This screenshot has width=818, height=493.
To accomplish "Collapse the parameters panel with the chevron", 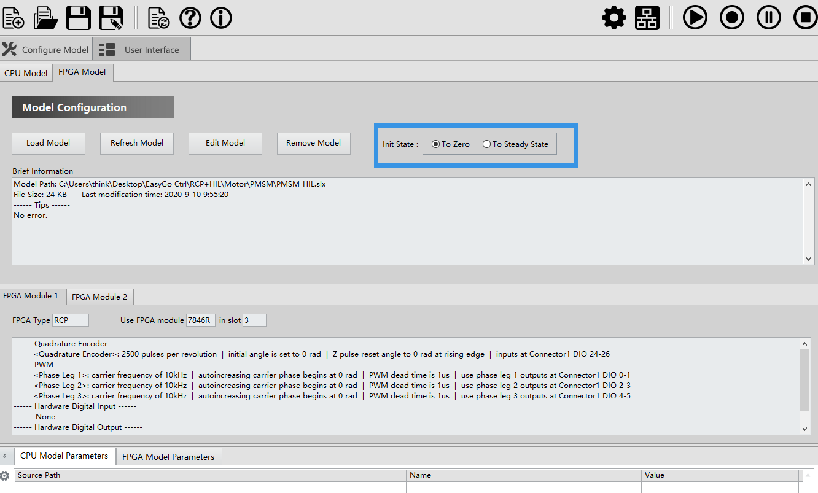I will [4, 456].
